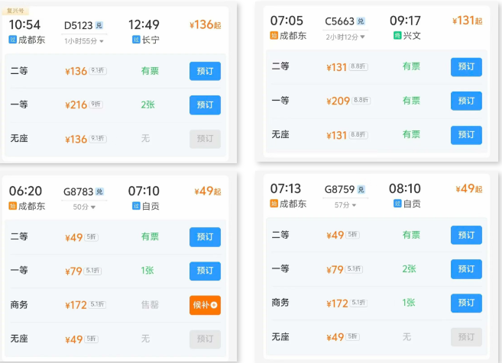Expand the 50分 duration on G8783
Viewport: 502px width, 363px height.
pyautogui.click(x=84, y=207)
